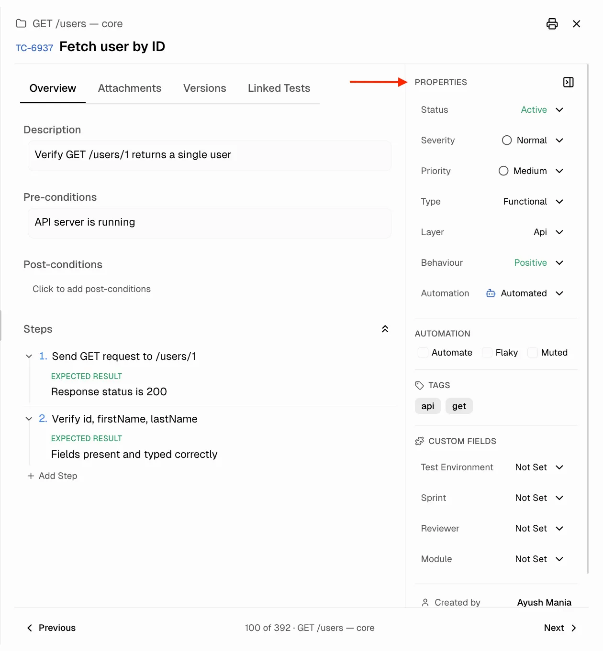Click the folder icon in the breadcrumb
Screen dimensions: 603x651
20,23
